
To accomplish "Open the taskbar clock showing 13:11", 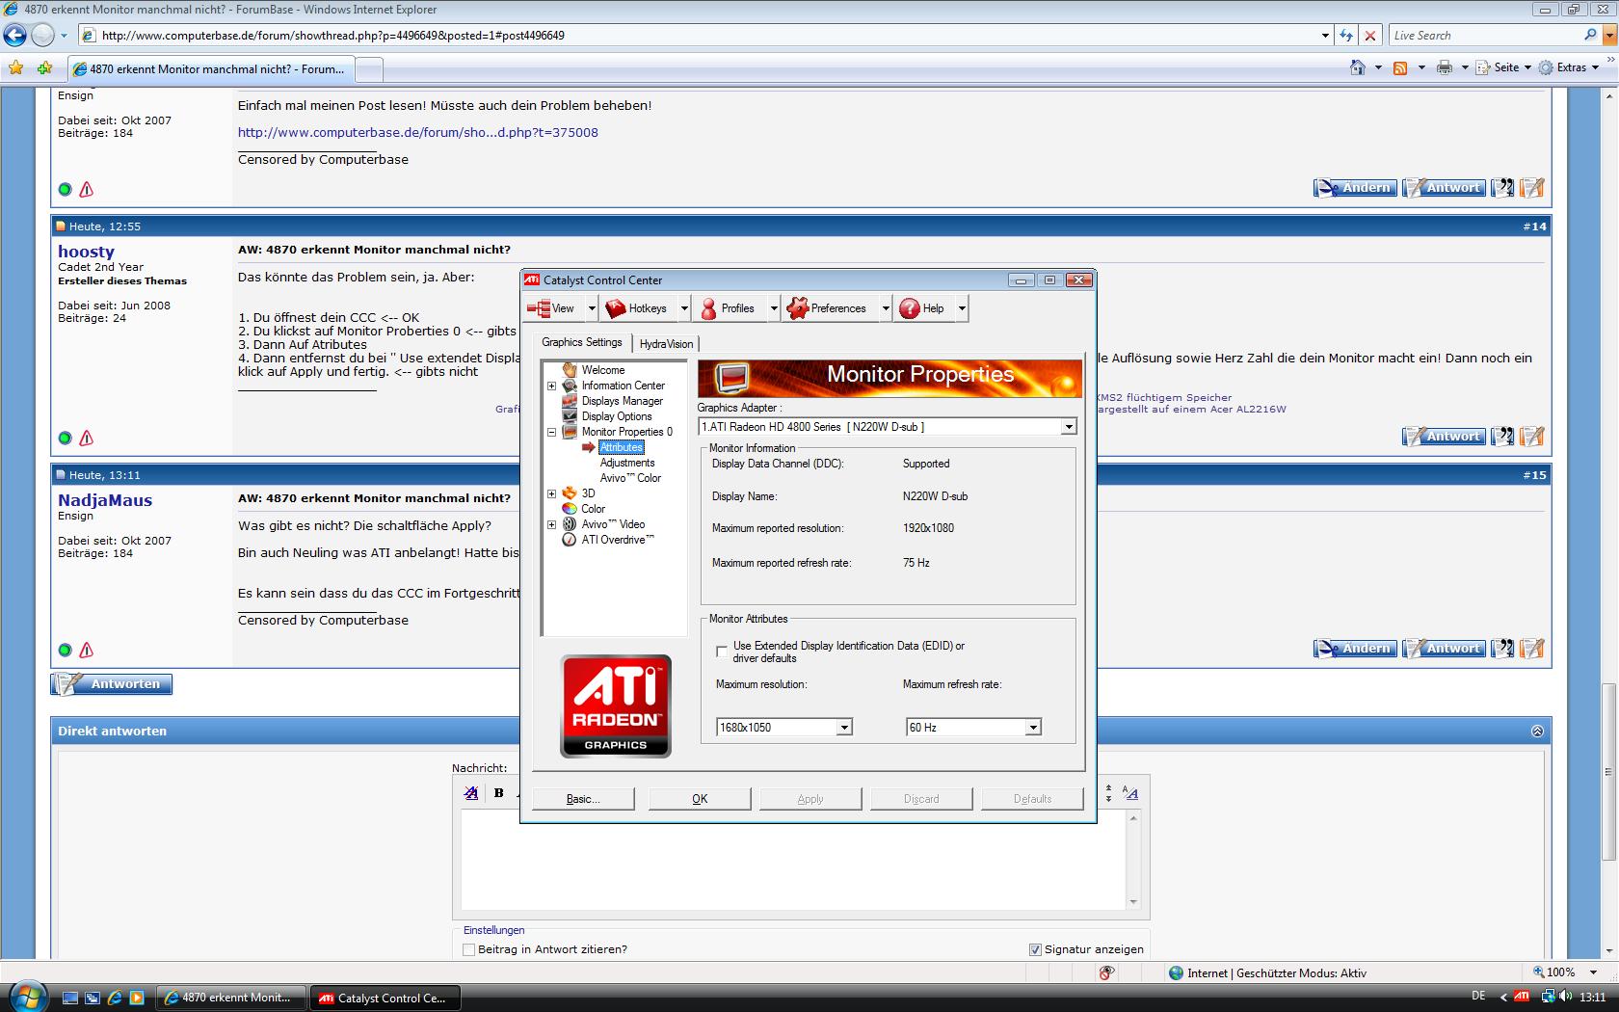I will 1593,998.
